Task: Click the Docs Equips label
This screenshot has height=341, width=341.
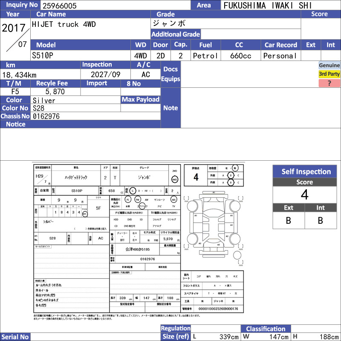Action: pos(170,74)
